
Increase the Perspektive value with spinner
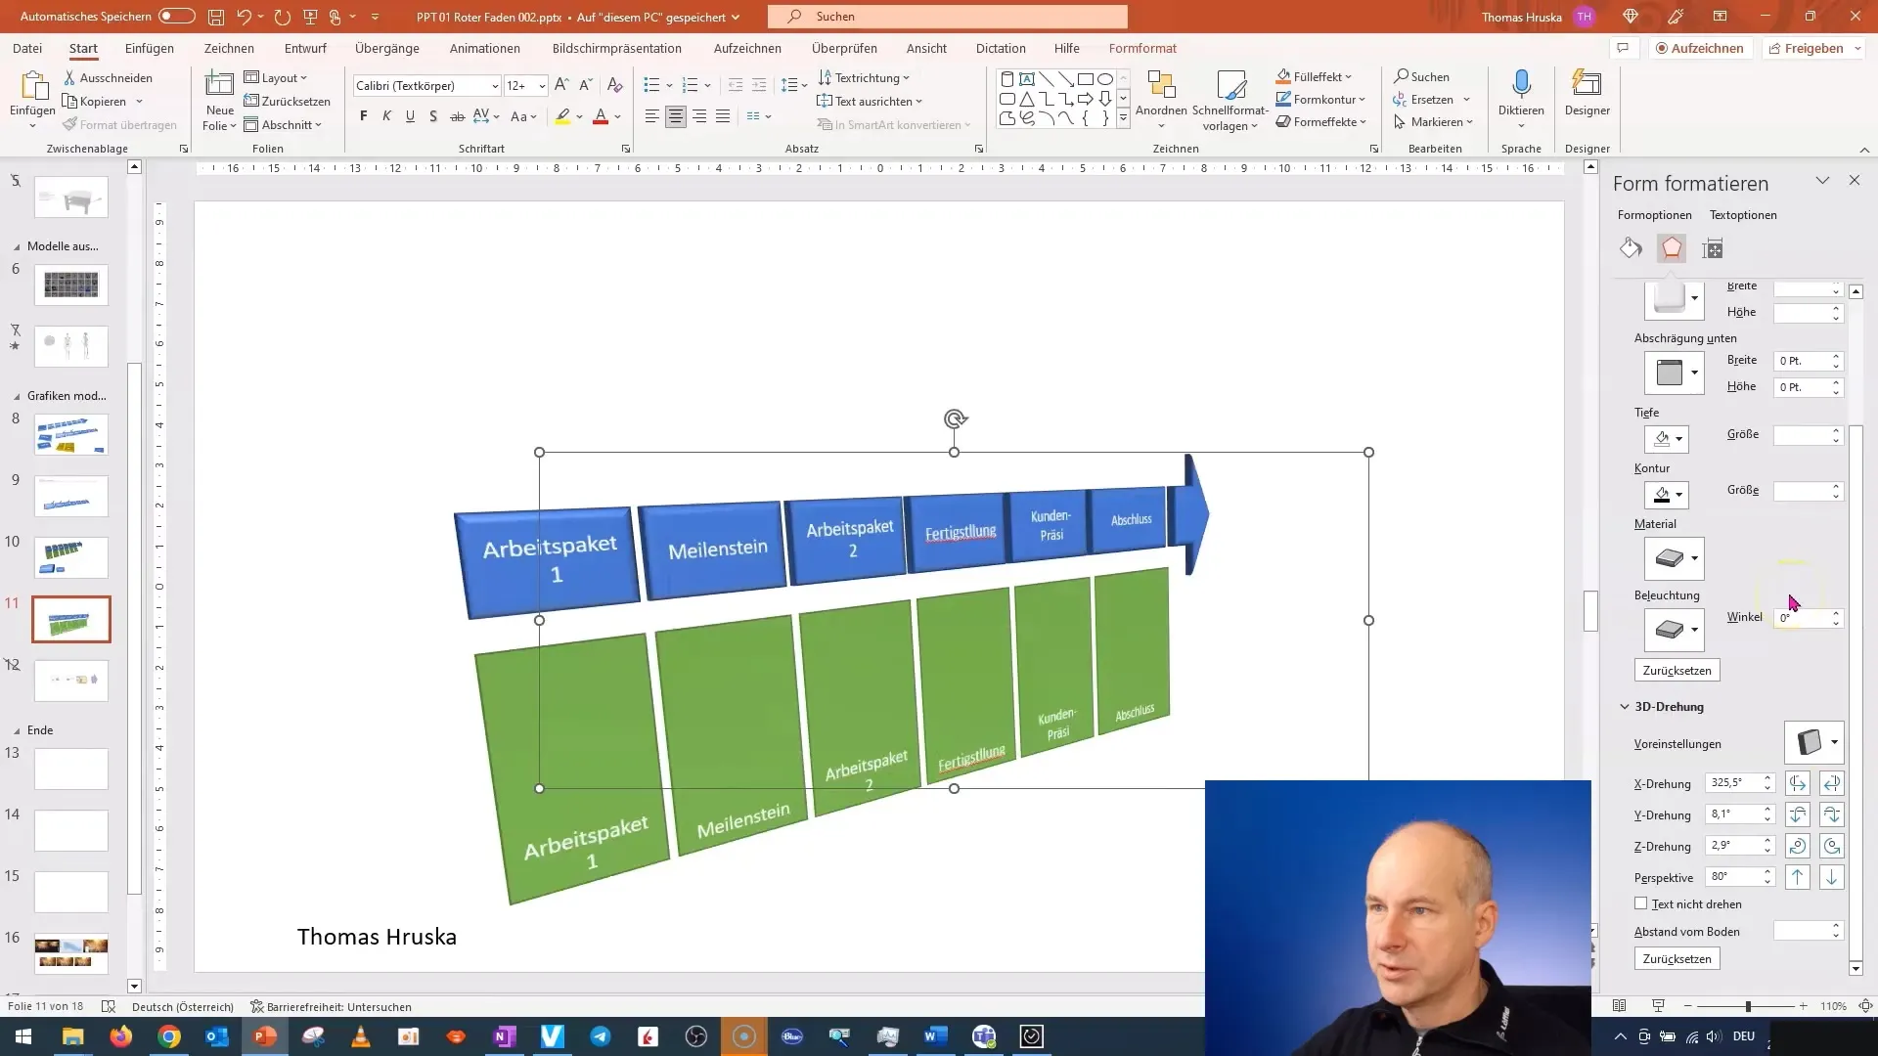1768,871
